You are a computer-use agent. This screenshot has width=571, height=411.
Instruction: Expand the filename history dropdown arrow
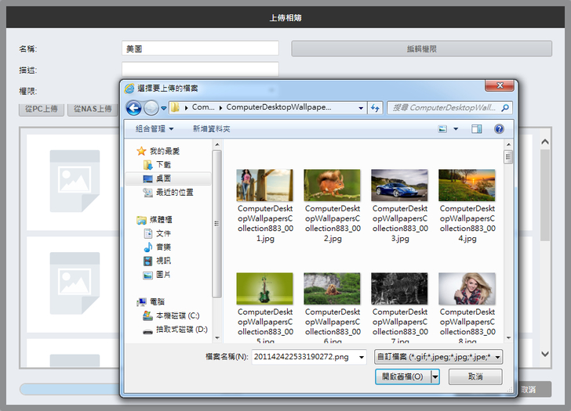362,357
